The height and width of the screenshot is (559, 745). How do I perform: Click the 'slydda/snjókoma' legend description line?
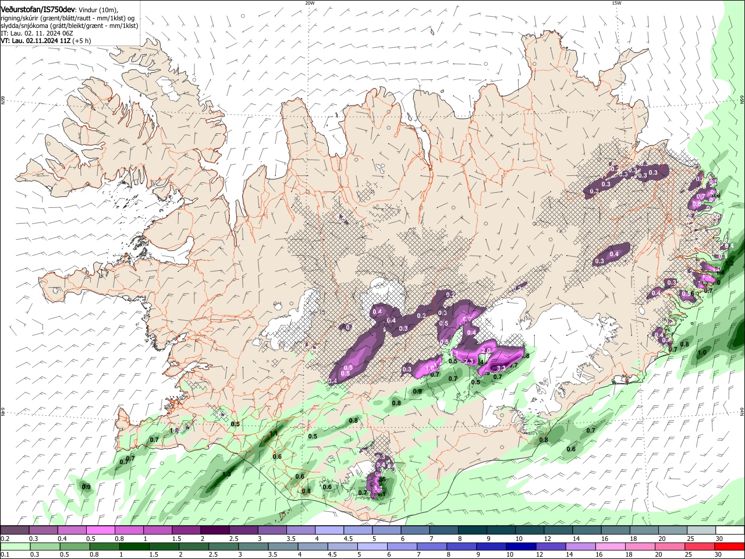69,26
